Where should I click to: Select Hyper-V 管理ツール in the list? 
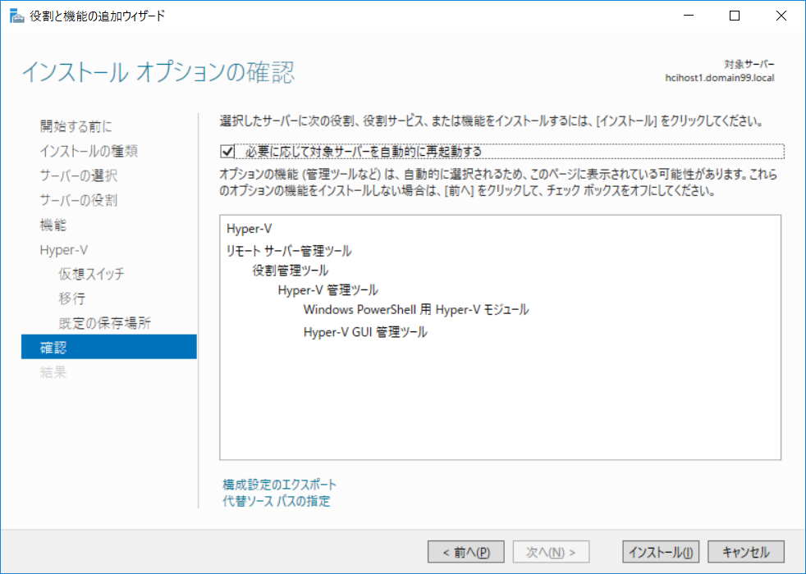(328, 290)
